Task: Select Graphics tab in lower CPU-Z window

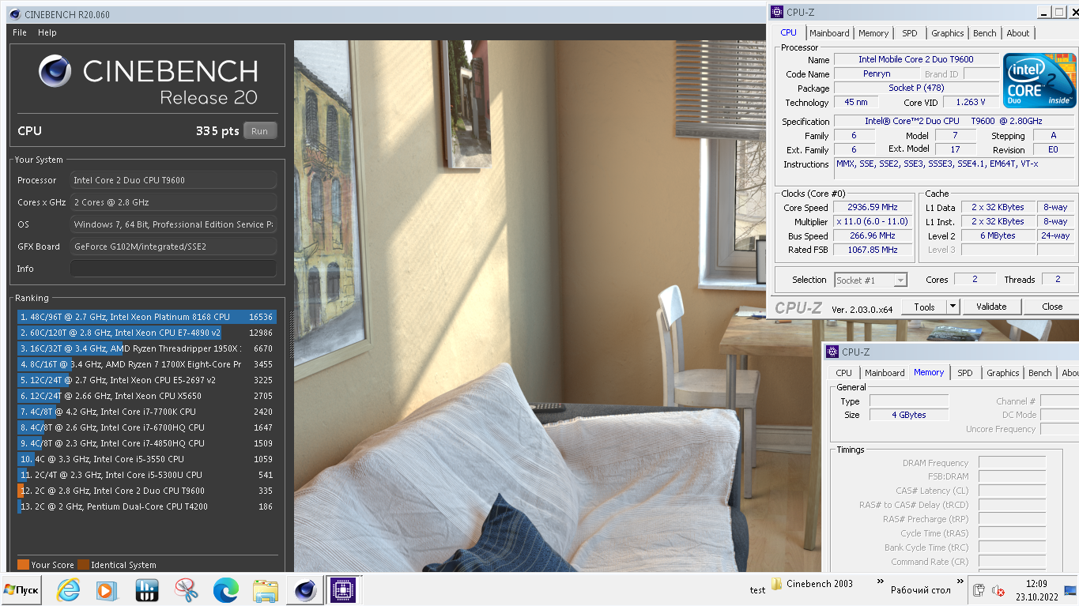Action: 1003,373
